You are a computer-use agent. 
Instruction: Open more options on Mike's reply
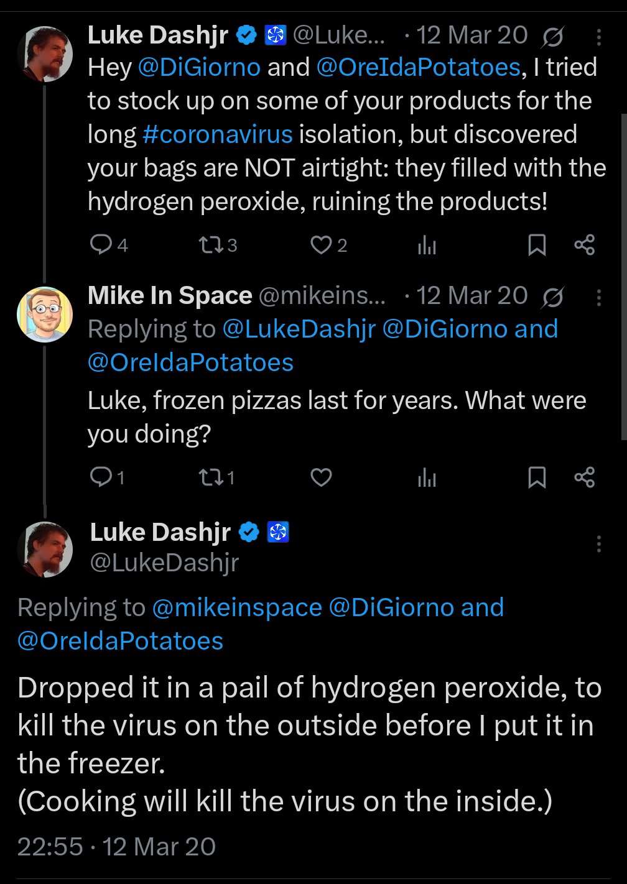pos(598,298)
